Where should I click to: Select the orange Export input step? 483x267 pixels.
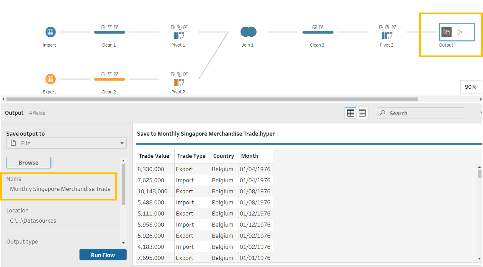coord(50,79)
